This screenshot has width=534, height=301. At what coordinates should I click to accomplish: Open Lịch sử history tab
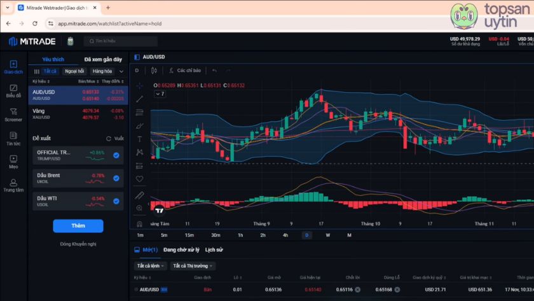(x=214, y=250)
